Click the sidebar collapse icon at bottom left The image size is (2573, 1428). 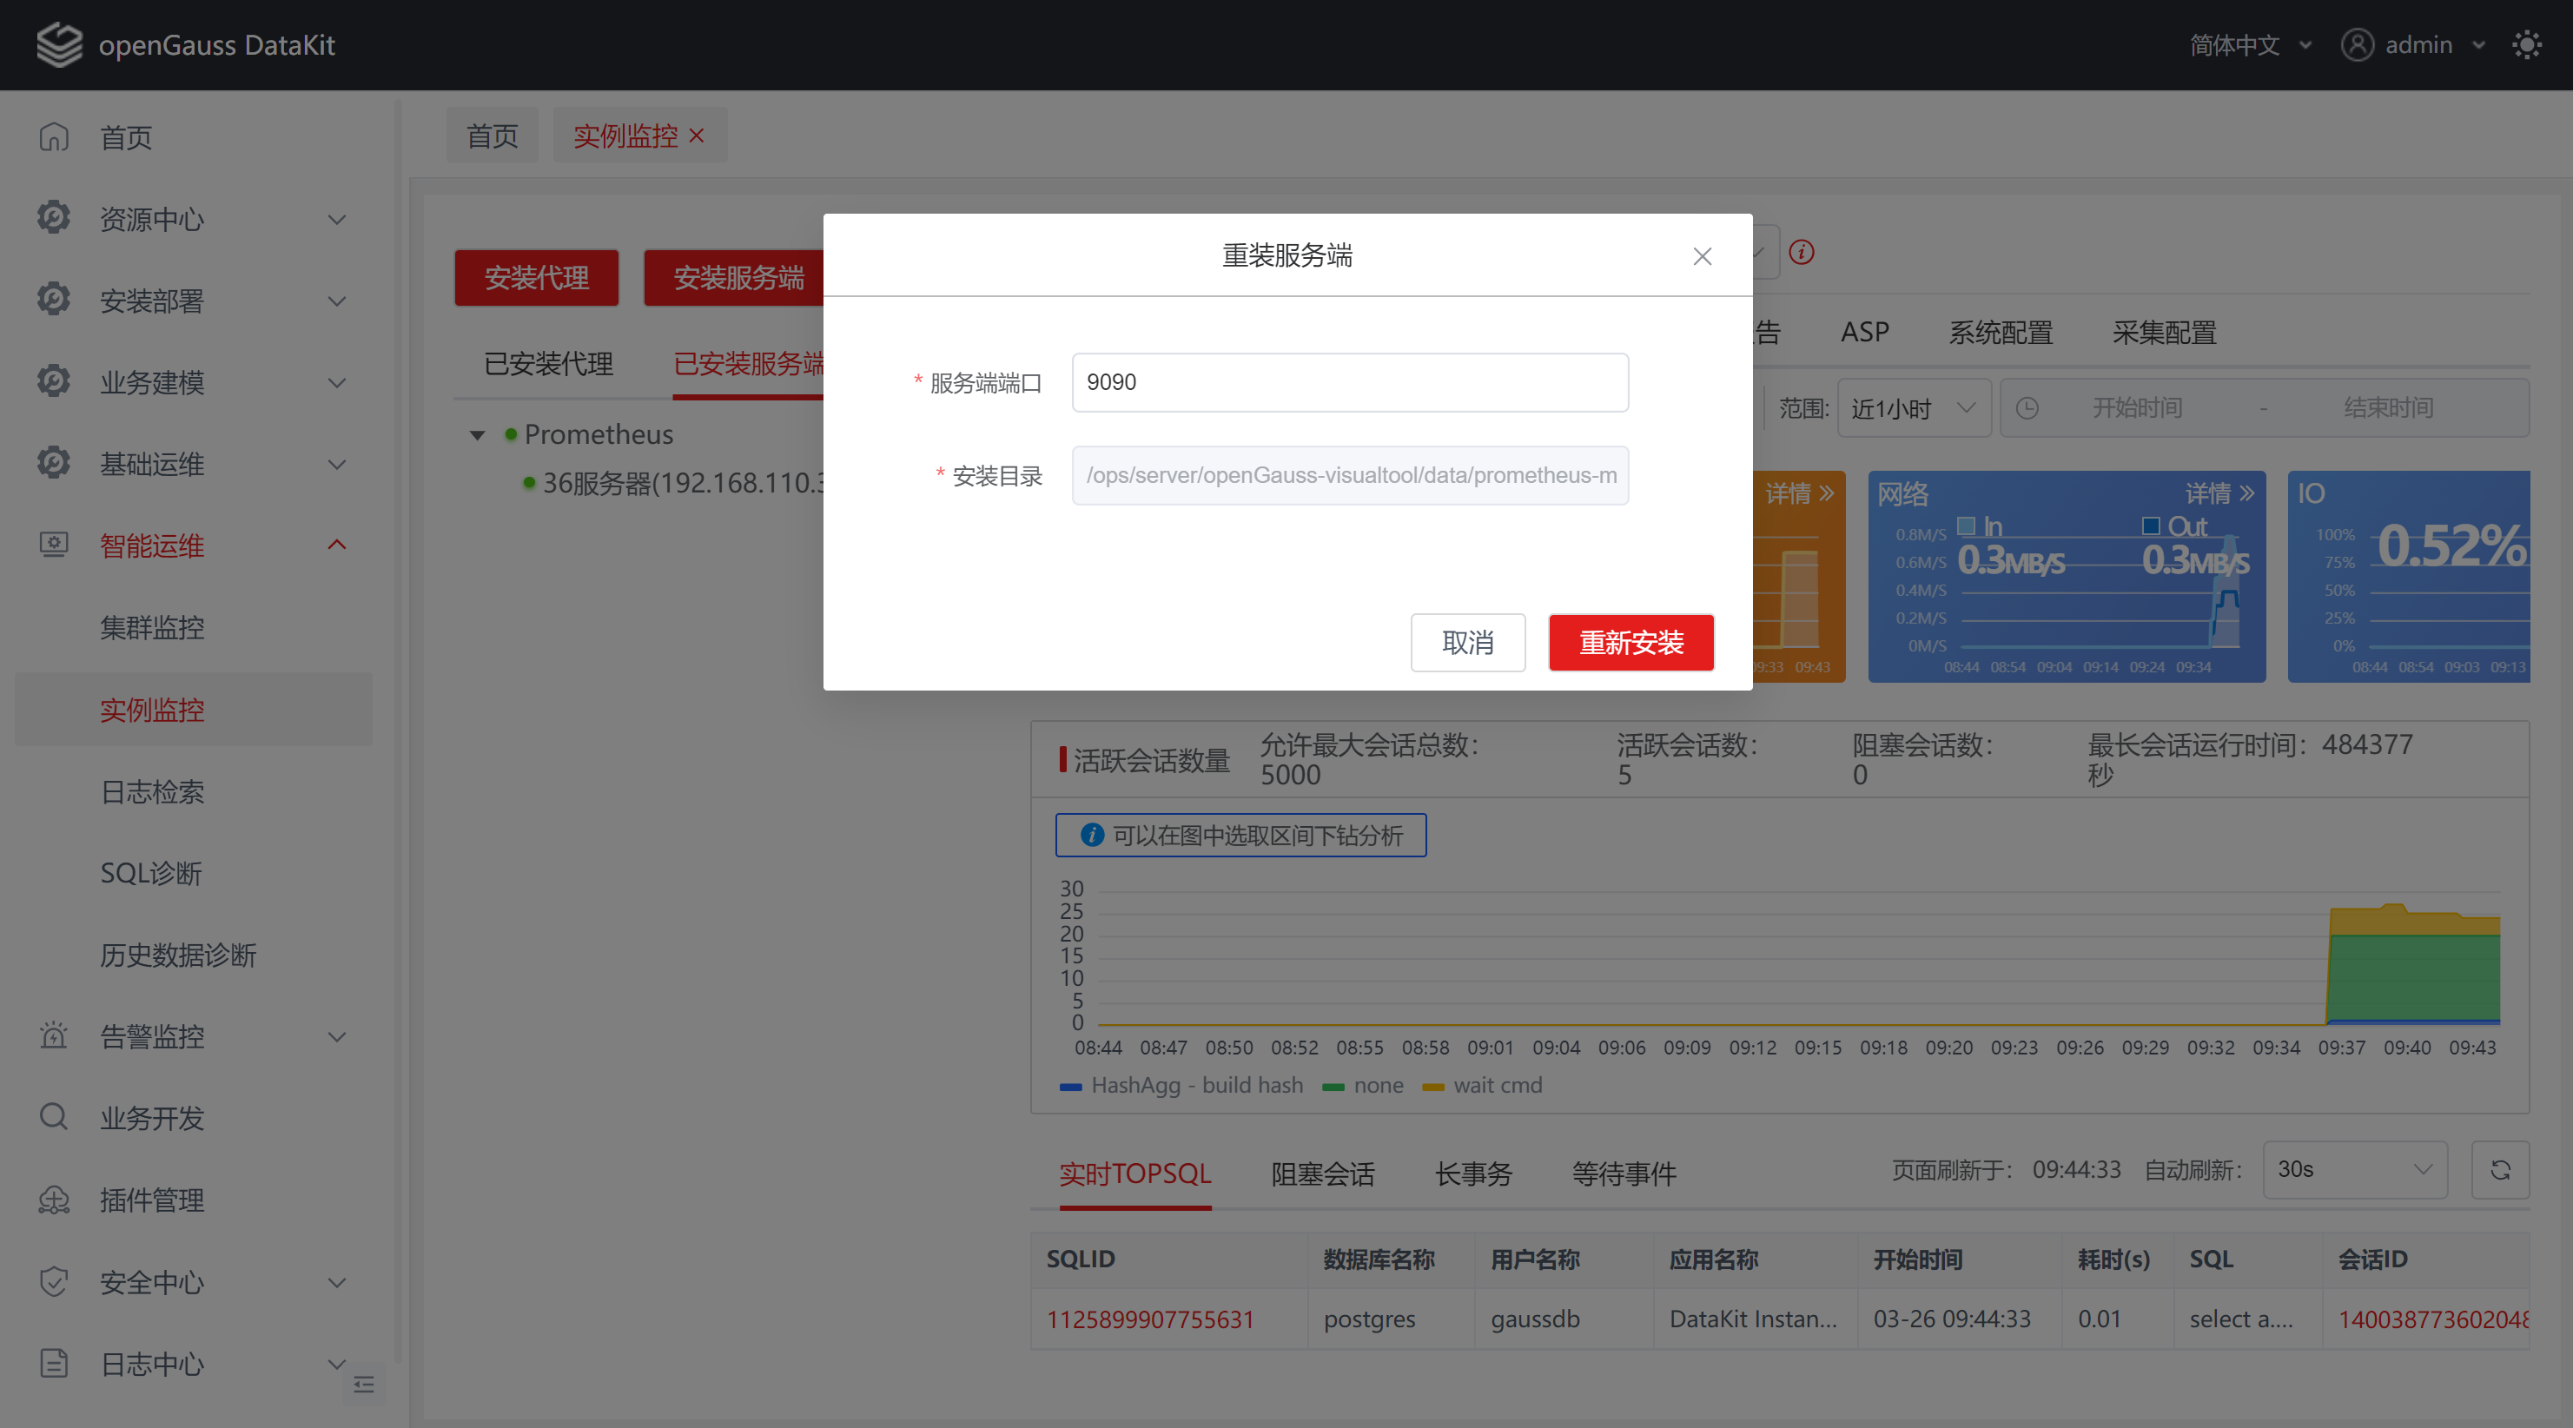[x=364, y=1385]
